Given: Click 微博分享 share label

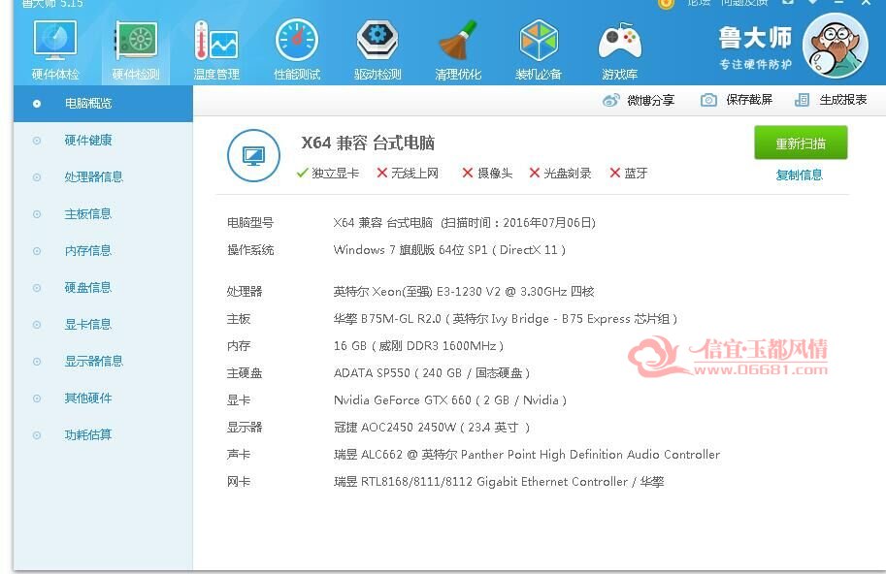Looking at the screenshot, I should [x=651, y=101].
